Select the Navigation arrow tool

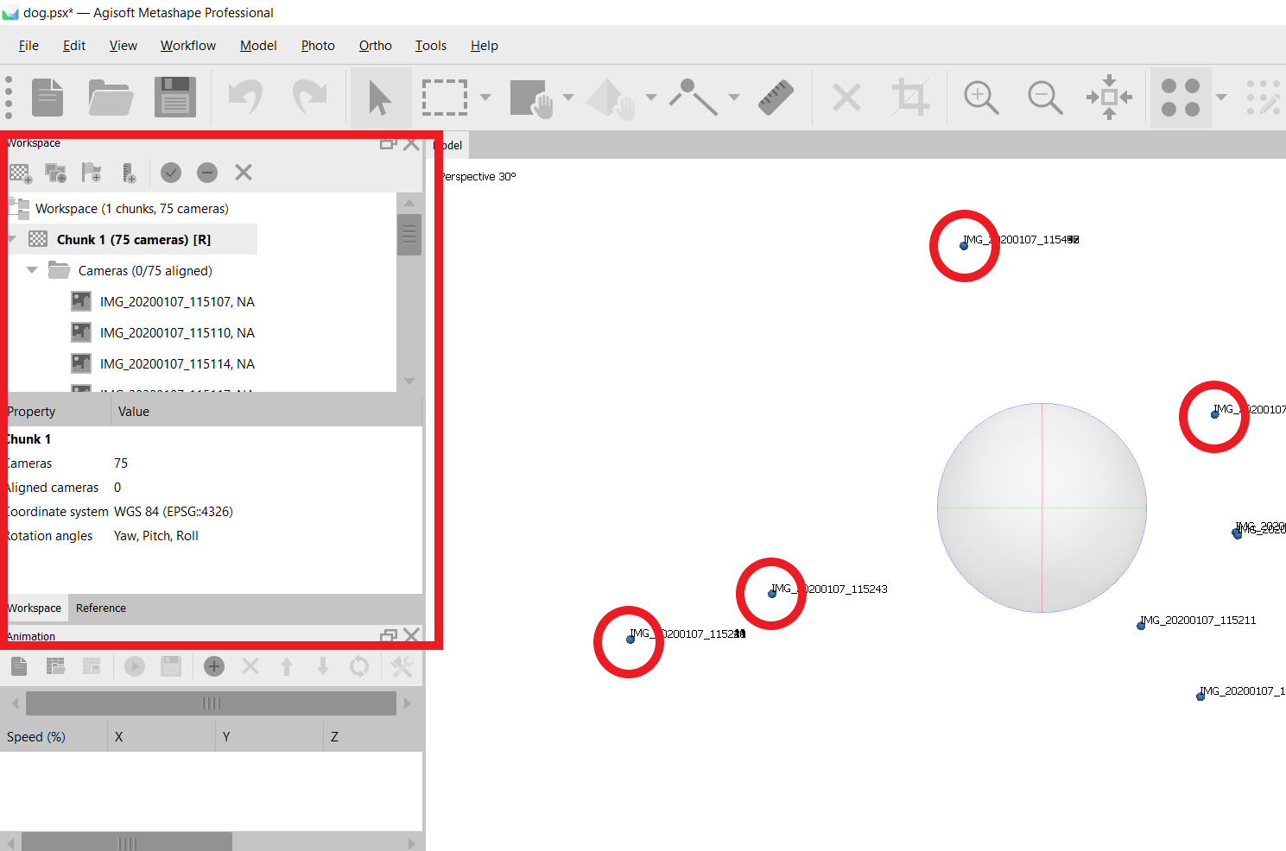(x=380, y=98)
